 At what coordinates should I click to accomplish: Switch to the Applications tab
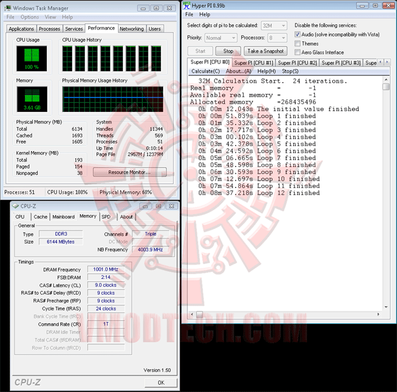[x=22, y=29]
